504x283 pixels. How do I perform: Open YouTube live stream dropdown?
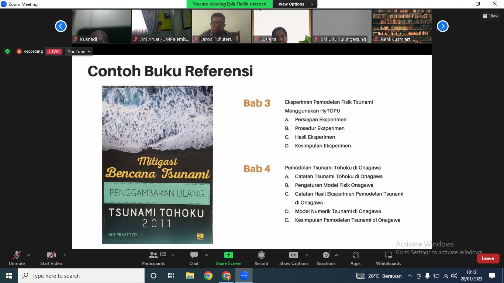tap(79, 52)
